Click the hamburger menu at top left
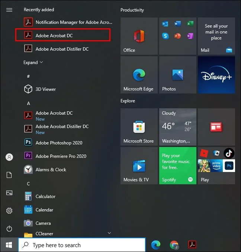This screenshot has width=241, height=252. [x=9, y=10]
